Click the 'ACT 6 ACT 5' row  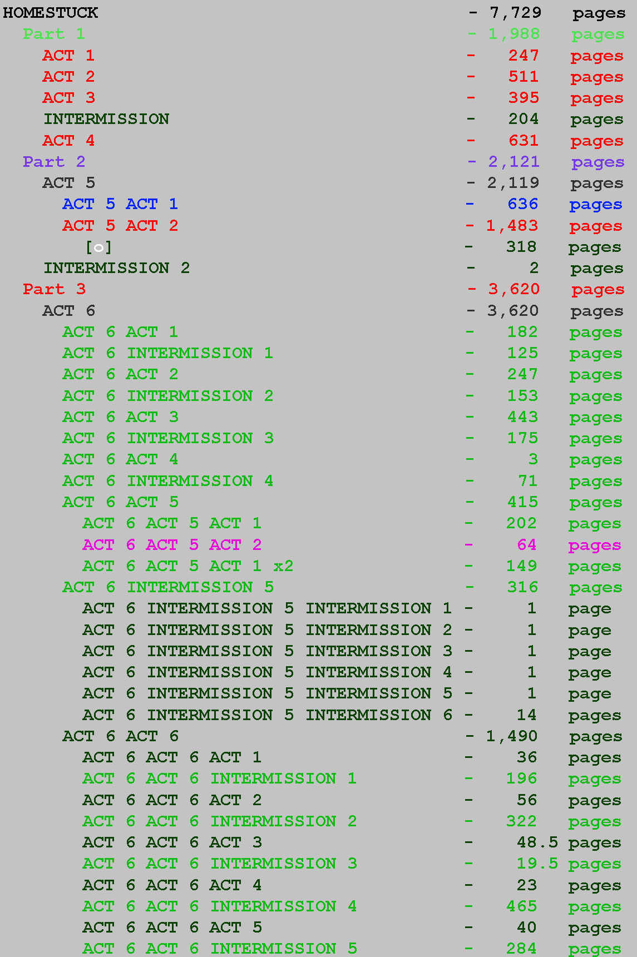tap(120, 502)
